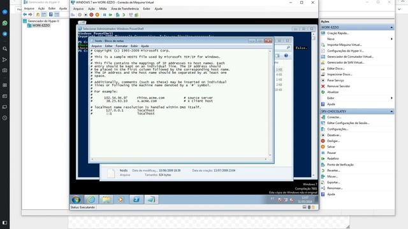Open Mídia menu in VM connection window
The width and height of the screenshot is (408, 229).
click(103, 8)
